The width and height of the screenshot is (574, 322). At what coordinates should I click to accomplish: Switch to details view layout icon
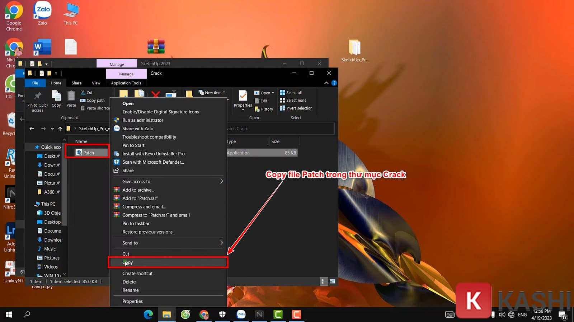pyautogui.click(x=323, y=281)
